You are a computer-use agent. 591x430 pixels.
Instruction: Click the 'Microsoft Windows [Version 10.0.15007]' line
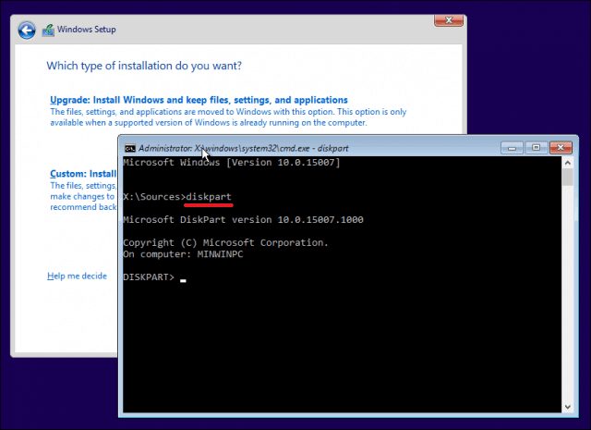pyautogui.click(x=232, y=163)
